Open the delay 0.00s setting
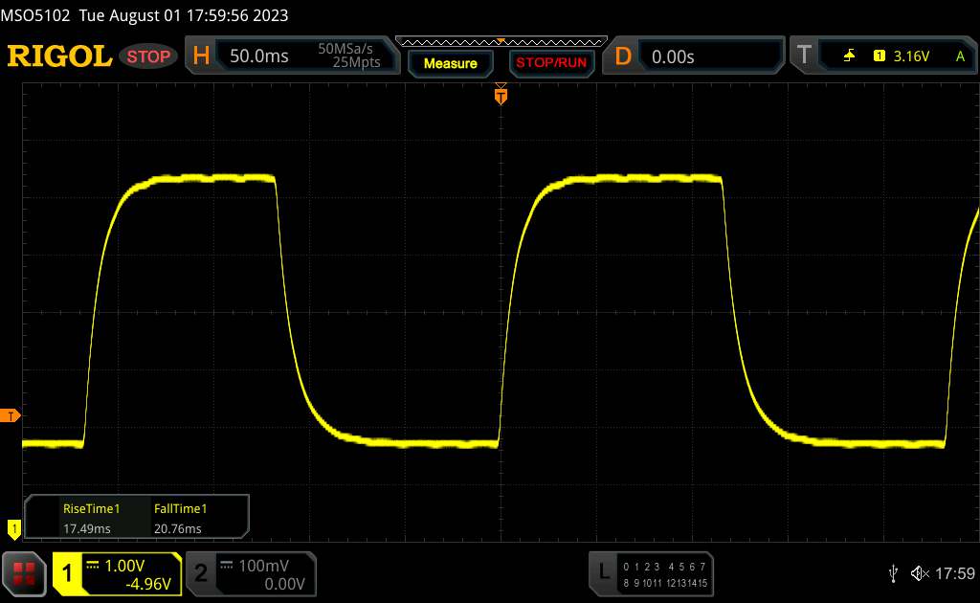This screenshot has height=603, width=980. click(x=708, y=56)
